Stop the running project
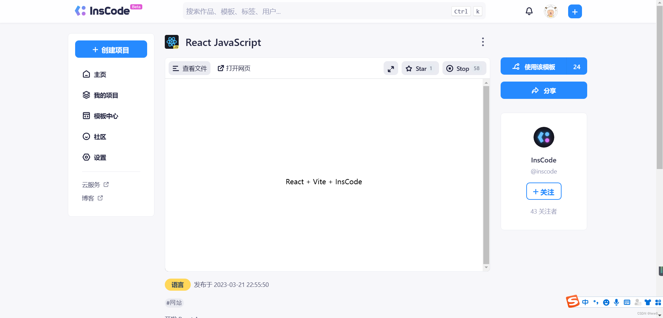This screenshot has height=318, width=663. 464,68
